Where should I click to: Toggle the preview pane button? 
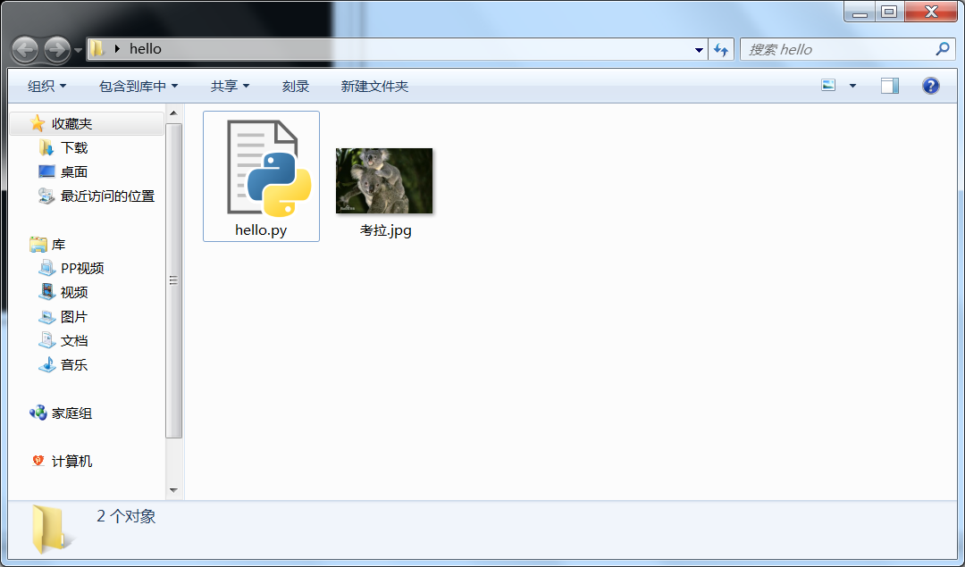[889, 86]
